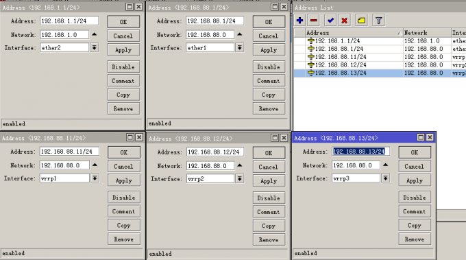Click the Address field containing 192.168.88.12/24
This screenshot has height=260, width=466.
(215, 152)
